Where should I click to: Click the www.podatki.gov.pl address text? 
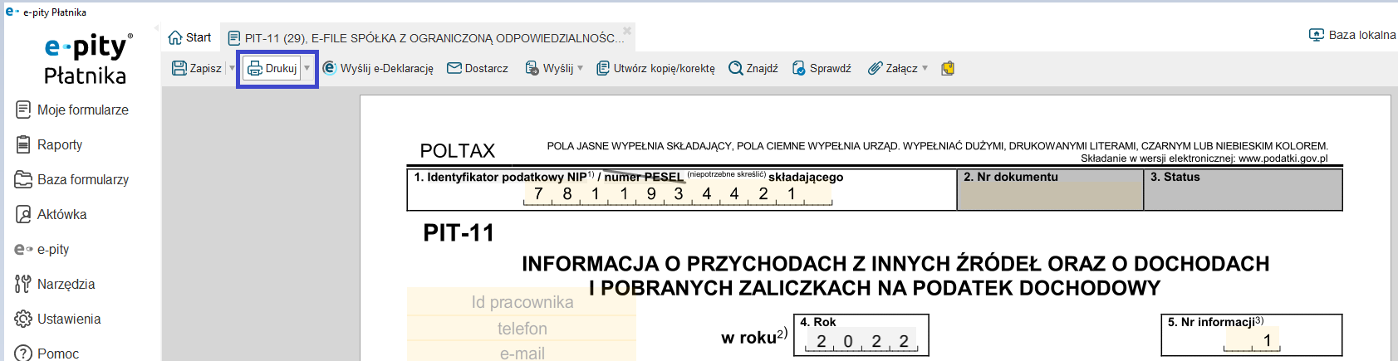click(1283, 159)
